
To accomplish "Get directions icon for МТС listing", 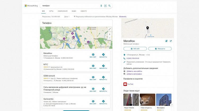I will (103, 67).
